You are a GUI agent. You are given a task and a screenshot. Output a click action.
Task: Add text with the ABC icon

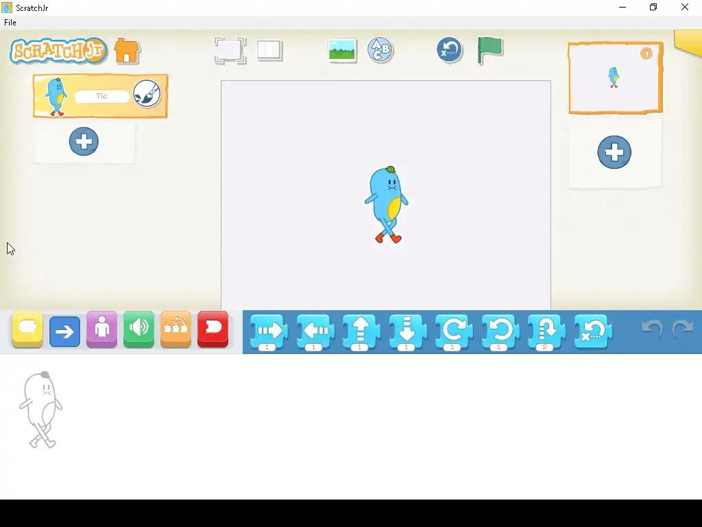tap(380, 49)
